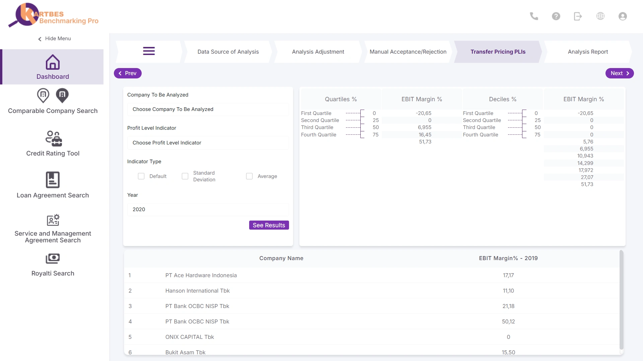The image size is (643, 361).
Task: Open the Year 2020 dropdown
Action: pos(208,209)
